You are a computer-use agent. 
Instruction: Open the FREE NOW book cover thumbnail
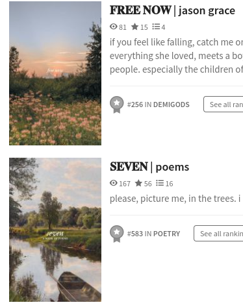pos(55,73)
